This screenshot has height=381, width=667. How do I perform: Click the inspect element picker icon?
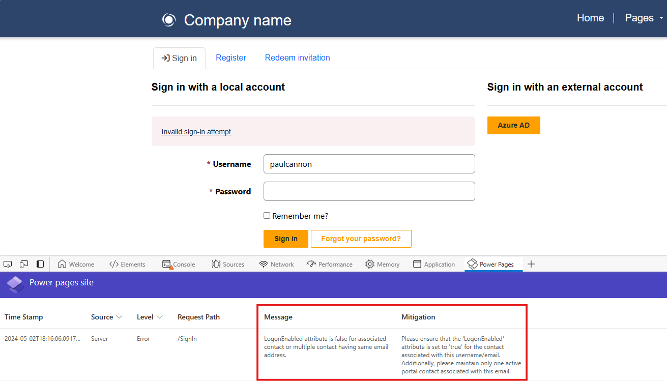[8, 264]
